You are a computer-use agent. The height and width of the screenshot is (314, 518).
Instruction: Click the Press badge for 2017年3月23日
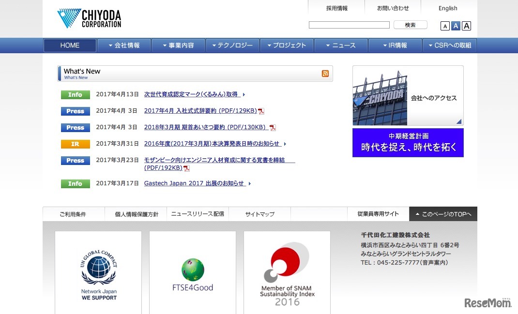click(x=76, y=161)
